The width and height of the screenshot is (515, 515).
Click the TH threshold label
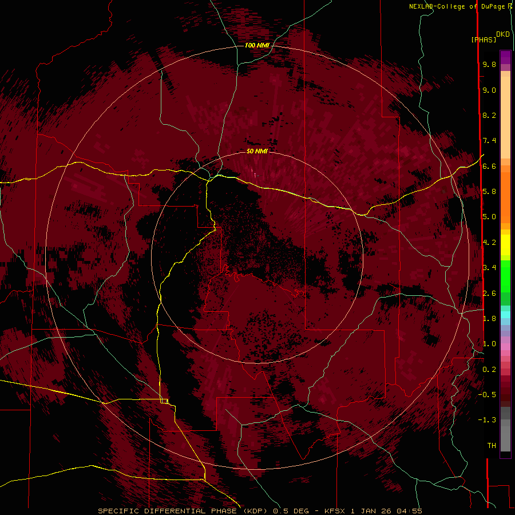pyautogui.click(x=492, y=446)
